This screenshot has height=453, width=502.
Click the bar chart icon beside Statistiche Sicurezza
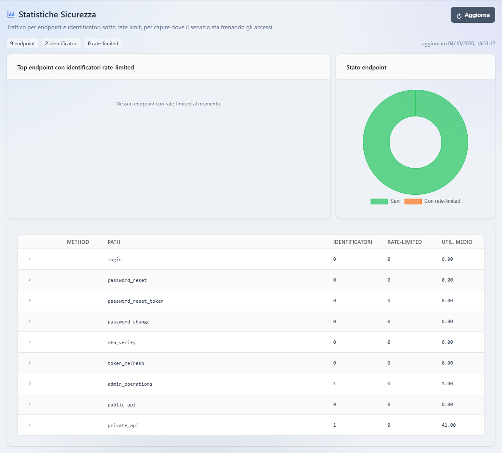coord(11,14)
